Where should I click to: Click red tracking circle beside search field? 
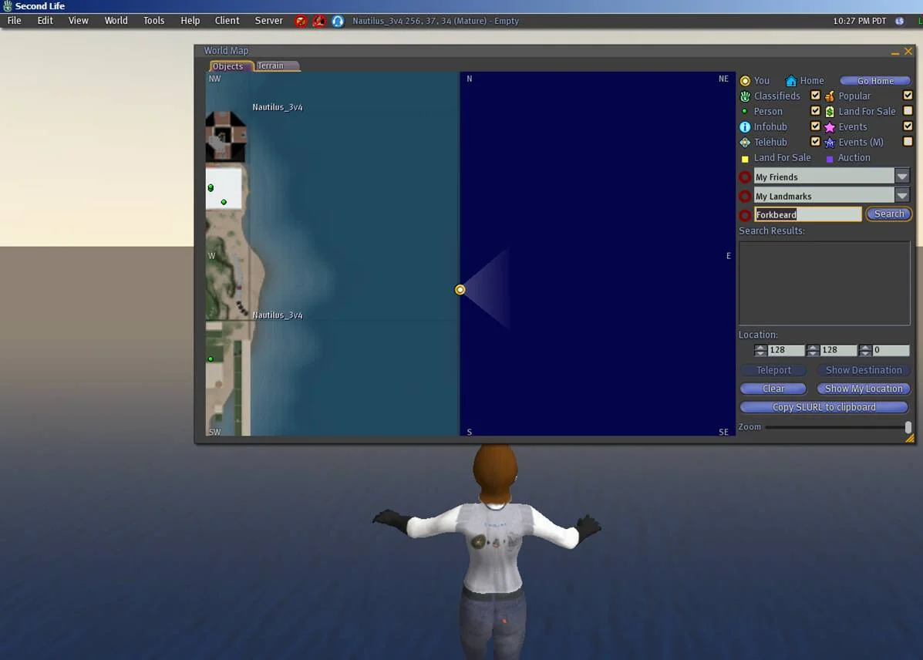tap(745, 215)
